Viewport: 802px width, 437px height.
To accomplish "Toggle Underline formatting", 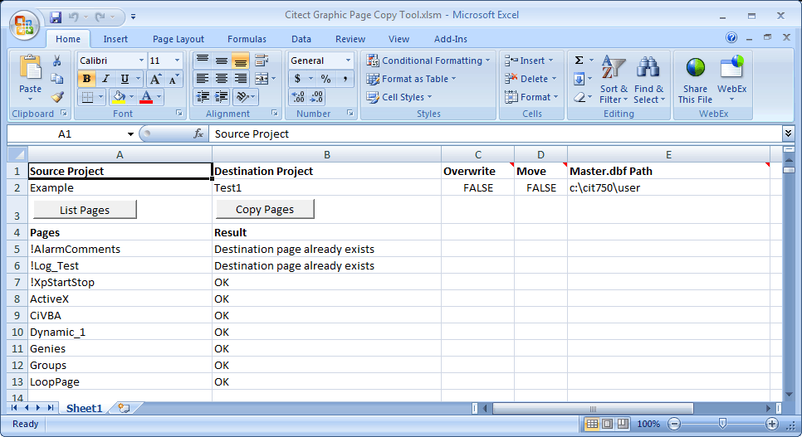I will coord(125,79).
